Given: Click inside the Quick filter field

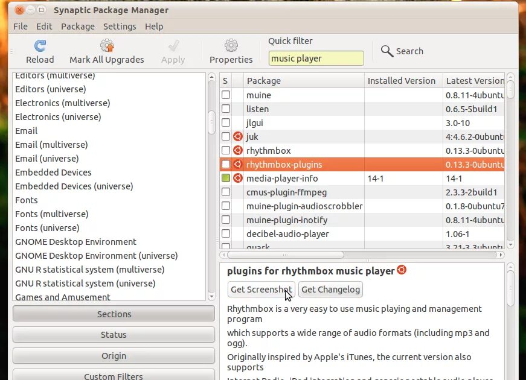Looking at the screenshot, I should point(316,58).
